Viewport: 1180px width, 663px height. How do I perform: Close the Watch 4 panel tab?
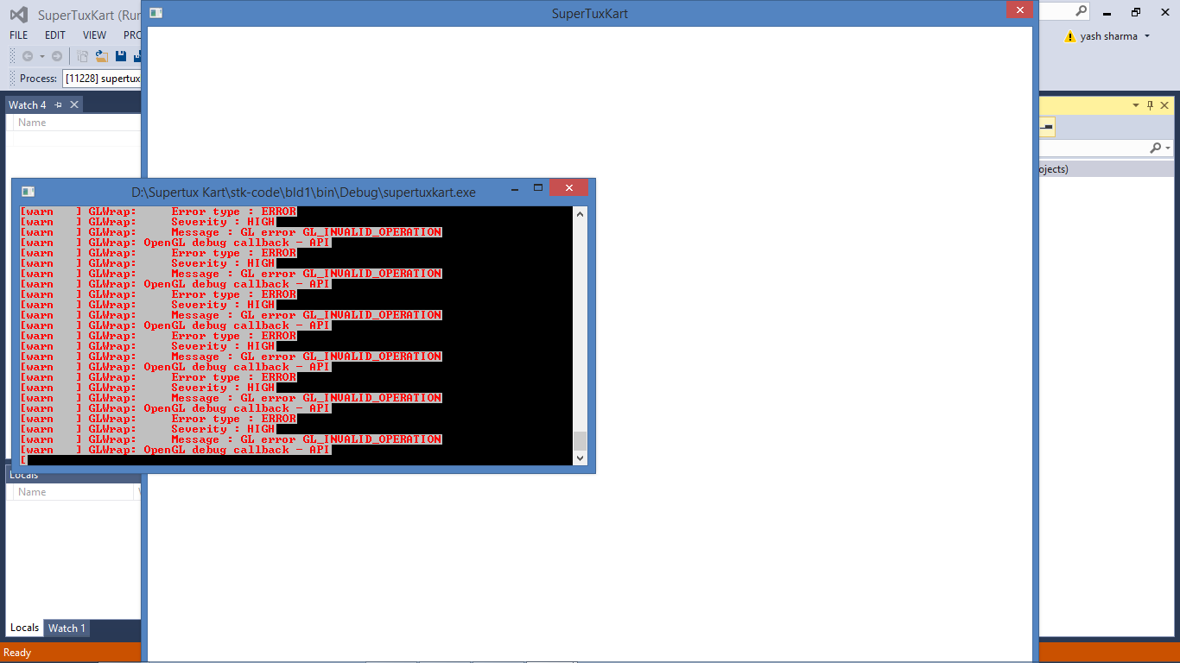point(74,104)
